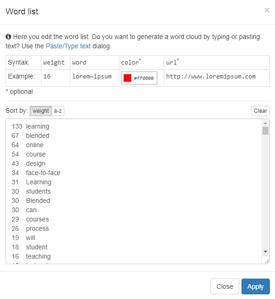Clear the word list

point(260,111)
